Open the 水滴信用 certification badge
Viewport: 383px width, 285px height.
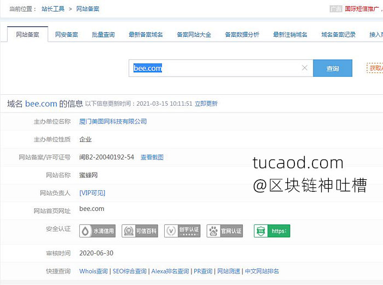pyautogui.click(x=97, y=231)
